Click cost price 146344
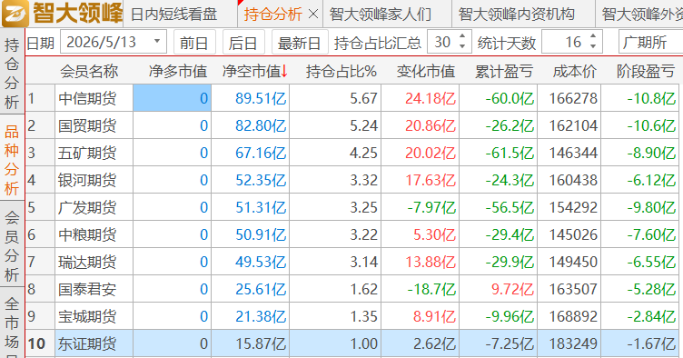683x358 pixels. (569, 153)
